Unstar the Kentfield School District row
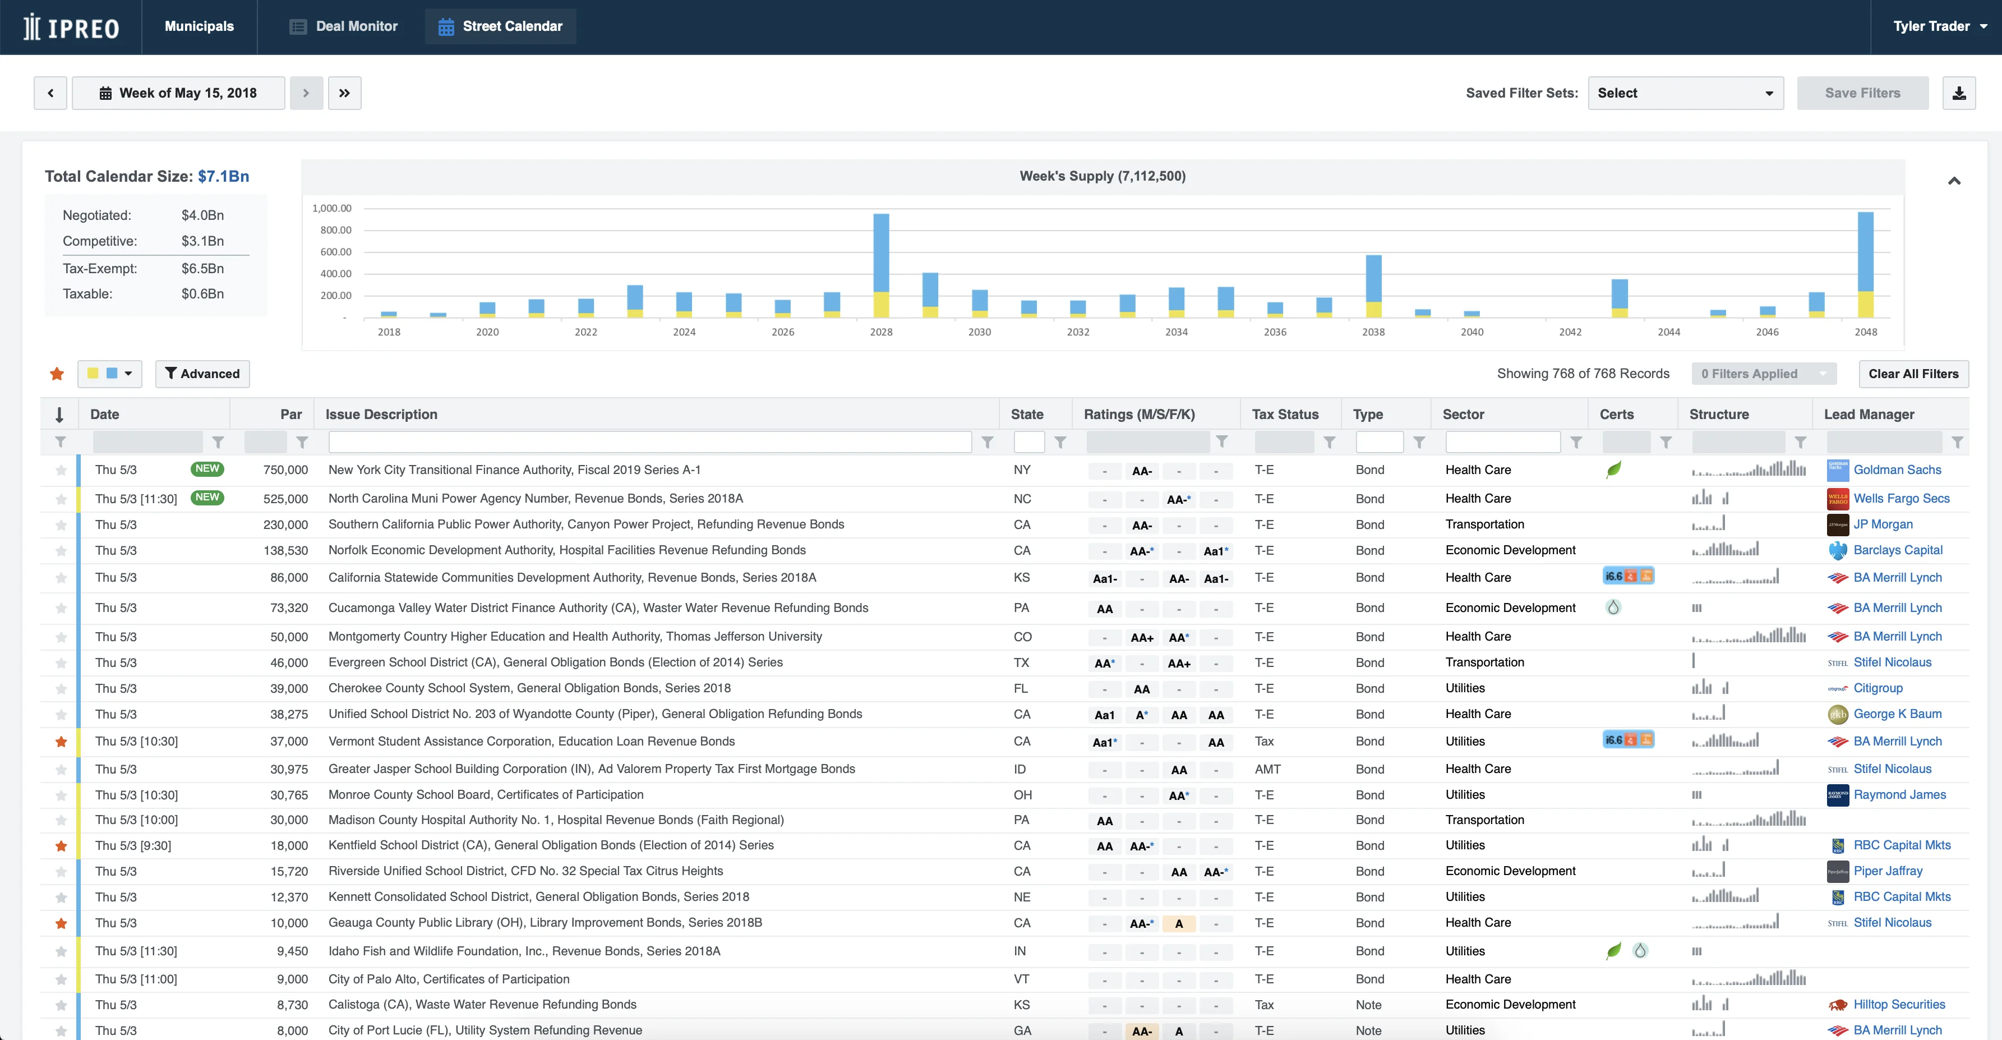The image size is (2002, 1040). tap(61, 846)
